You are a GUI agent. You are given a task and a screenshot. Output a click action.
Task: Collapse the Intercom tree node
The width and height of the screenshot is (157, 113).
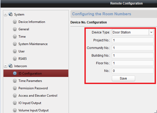pos(6,66)
